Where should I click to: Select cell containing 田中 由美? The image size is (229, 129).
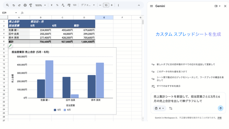click(19, 34)
